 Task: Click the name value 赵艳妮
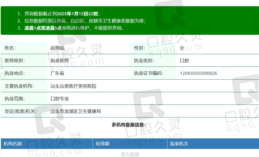(x=57, y=48)
